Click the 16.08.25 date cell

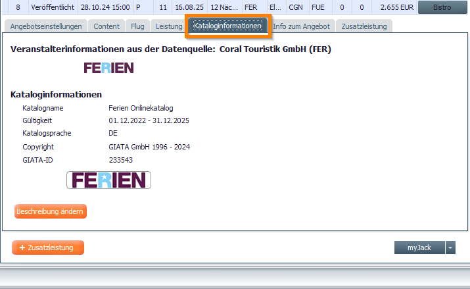189,7
